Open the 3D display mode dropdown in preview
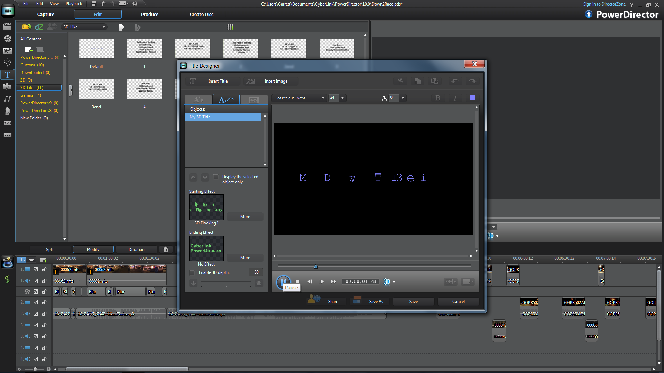 click(x=394, y=282)
